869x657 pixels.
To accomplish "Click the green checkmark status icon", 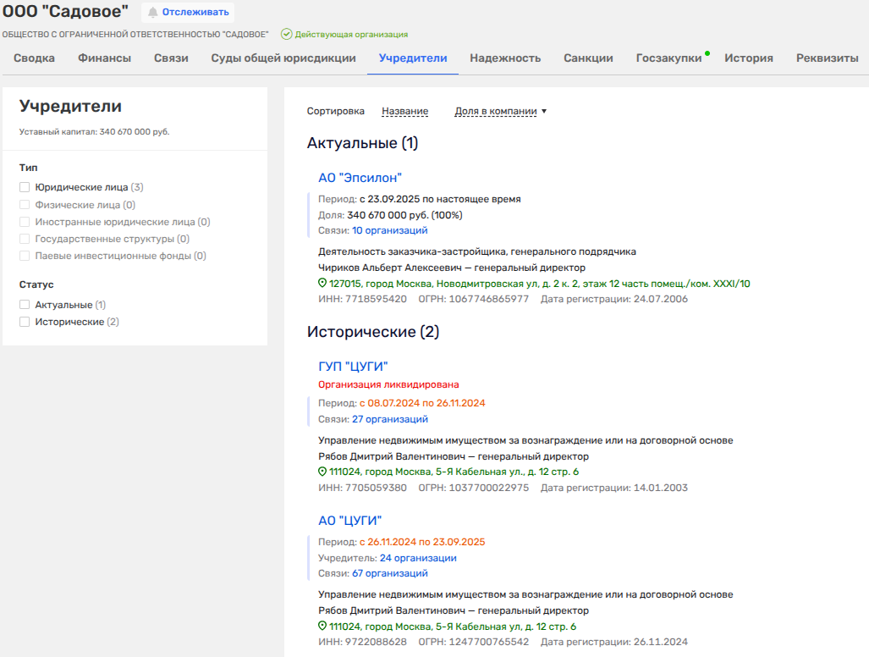I will (287, 35).
